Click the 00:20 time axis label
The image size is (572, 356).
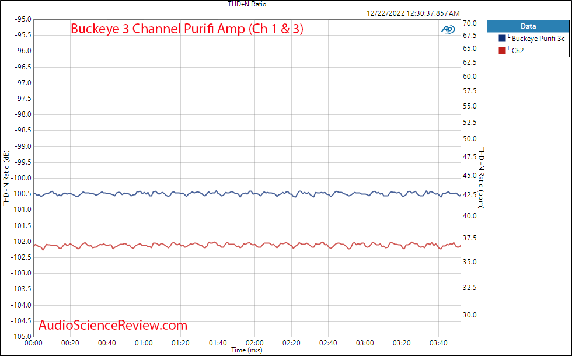(x=71, y=343)
